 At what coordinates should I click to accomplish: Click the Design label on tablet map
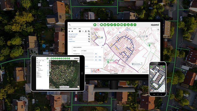coord(64,87)
